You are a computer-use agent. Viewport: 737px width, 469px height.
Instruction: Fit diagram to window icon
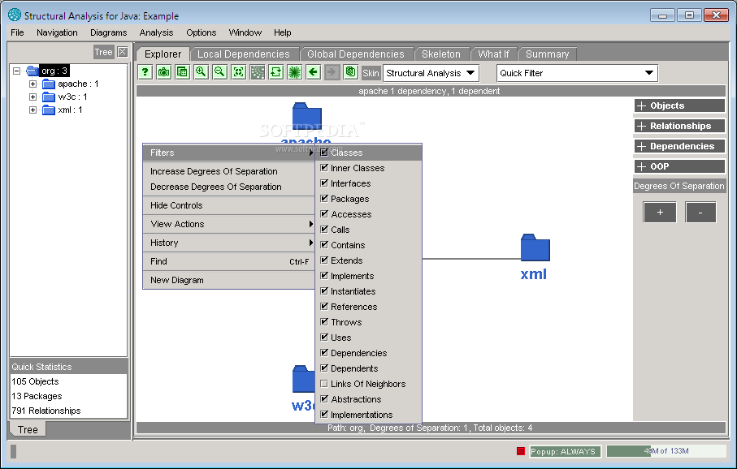tap(239, 72)
